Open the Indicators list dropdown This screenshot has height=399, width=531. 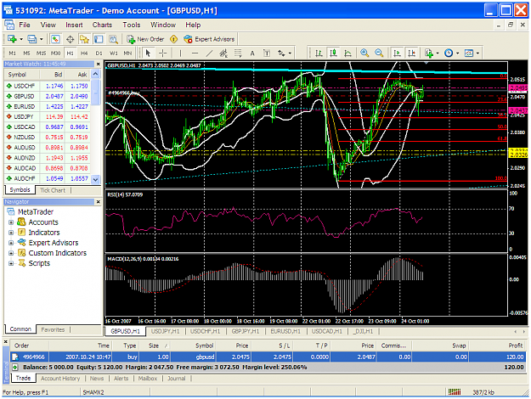point(432,53)
